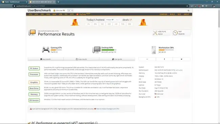220x124 pixels.
Task: Jump to Graphics section
Action: 34,82
